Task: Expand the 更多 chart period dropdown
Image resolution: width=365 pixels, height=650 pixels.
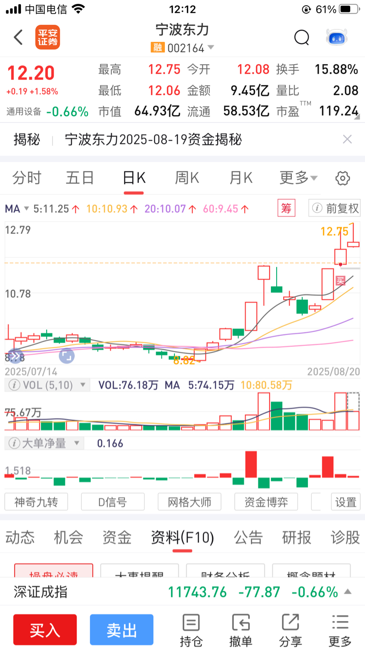Action: click(298, 178)
